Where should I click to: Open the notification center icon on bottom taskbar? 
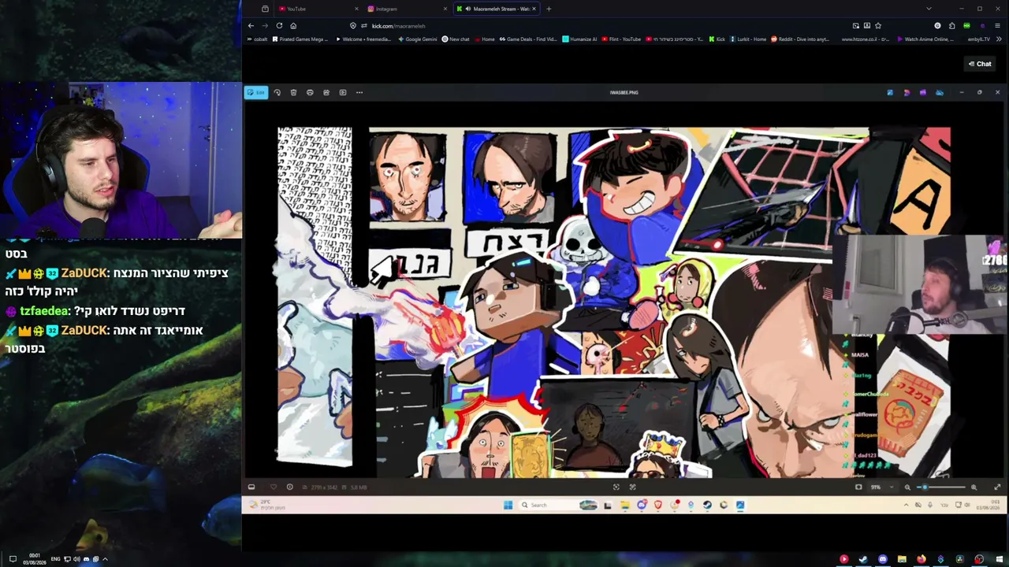point(13,559)
